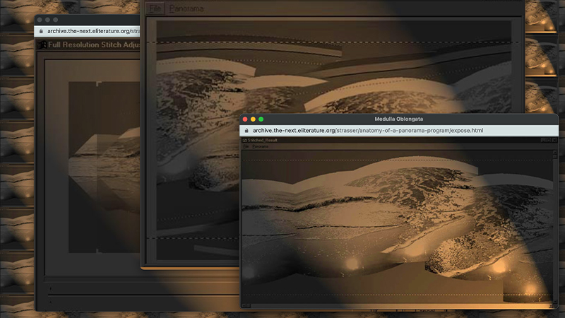Click the padlock icon in back-left browser window

coord(41,31)
